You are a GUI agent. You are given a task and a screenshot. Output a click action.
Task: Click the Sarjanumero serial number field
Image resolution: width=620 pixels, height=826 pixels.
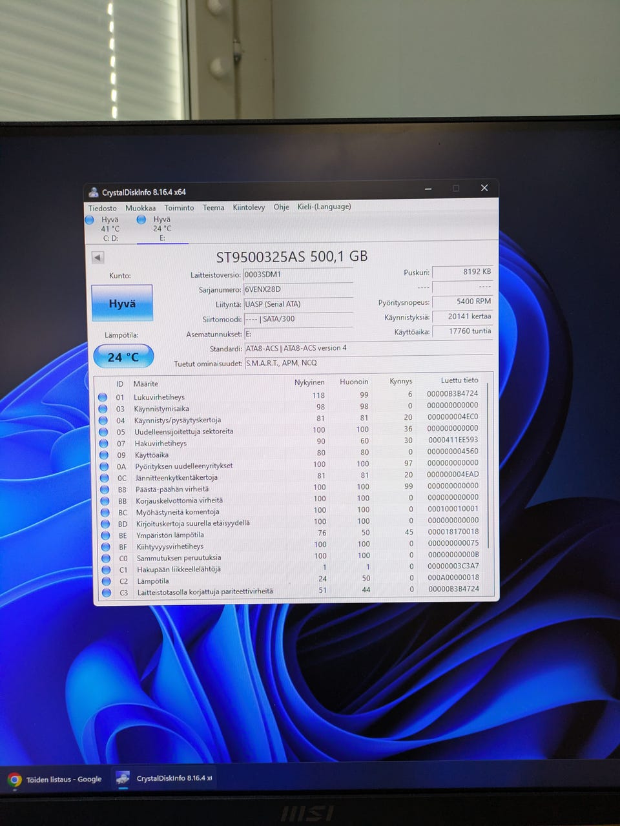click(x=298, y=289)
